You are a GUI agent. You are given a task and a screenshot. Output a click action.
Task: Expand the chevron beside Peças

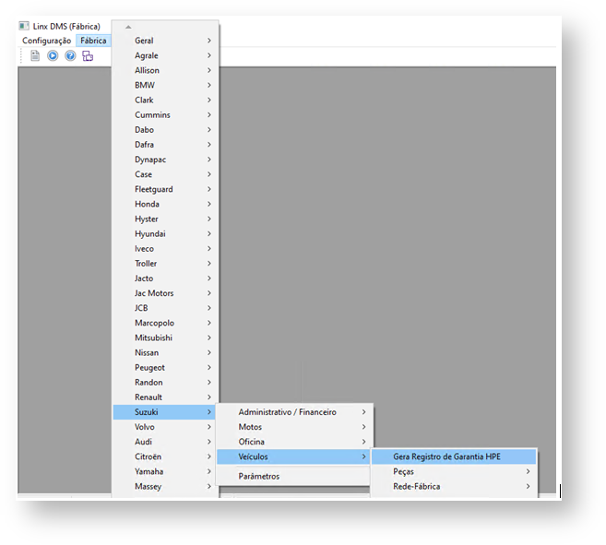tap(528, 471)
